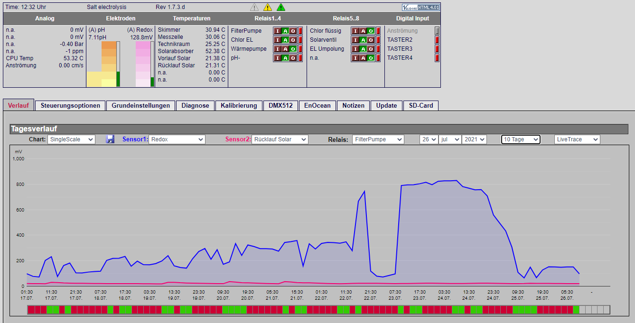The image size is (635, 323).
Task: Click the pH level color bar
Action: tap(109, 64)
